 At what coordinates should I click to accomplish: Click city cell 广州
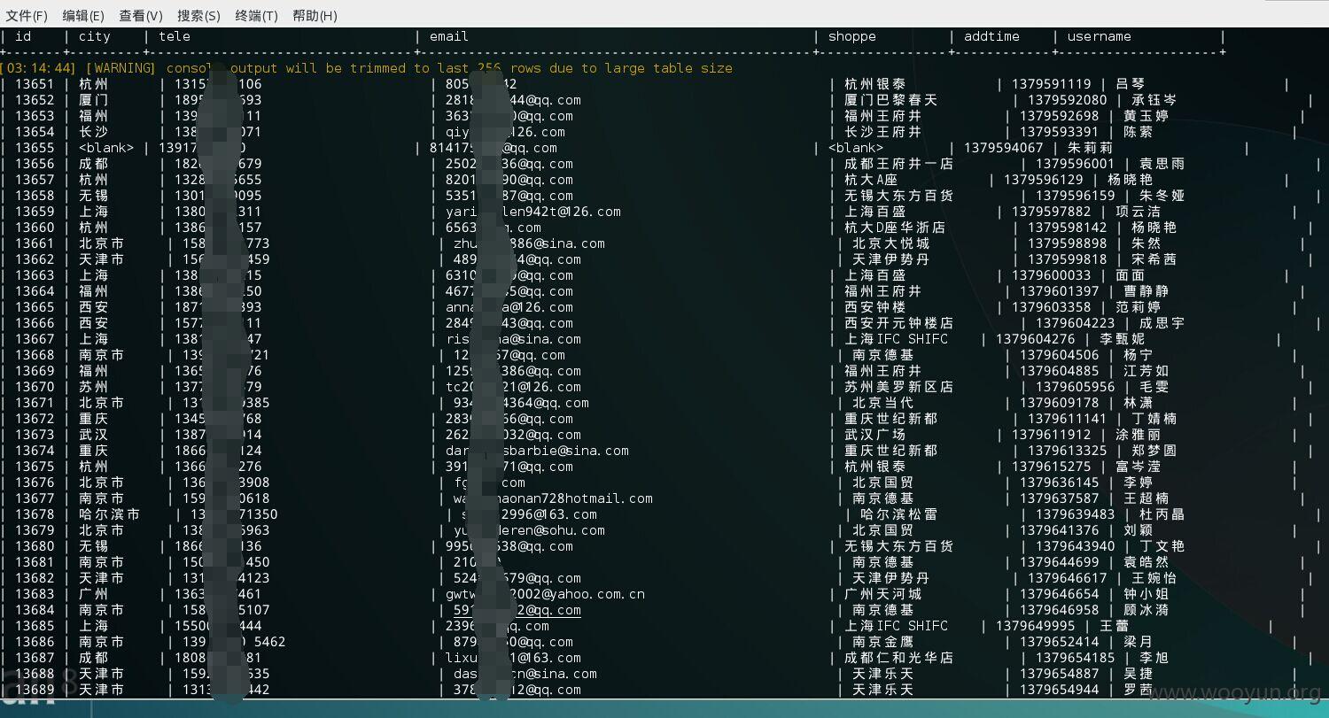click(x=94, y=594)
